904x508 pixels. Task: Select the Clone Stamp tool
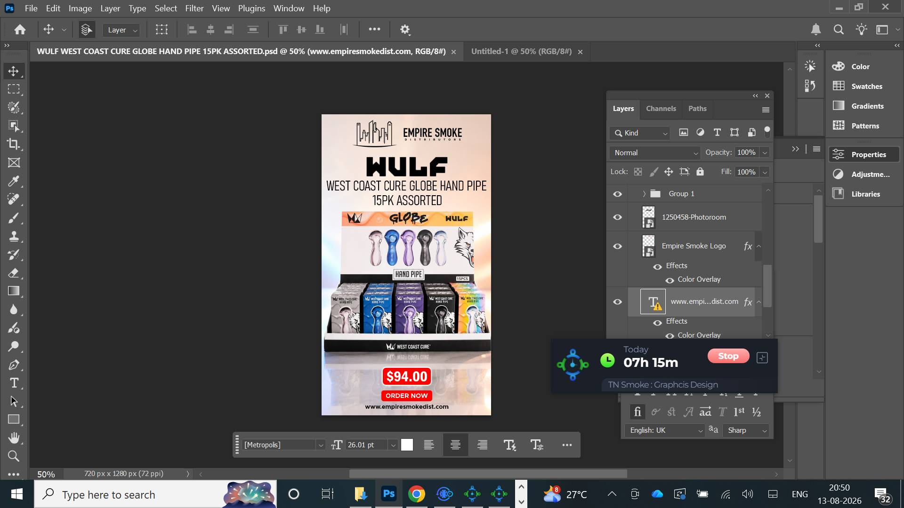(14, 236)
